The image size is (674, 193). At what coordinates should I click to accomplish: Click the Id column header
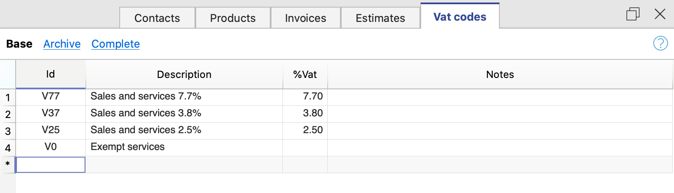pyautogui.click(x=50, y=74)
